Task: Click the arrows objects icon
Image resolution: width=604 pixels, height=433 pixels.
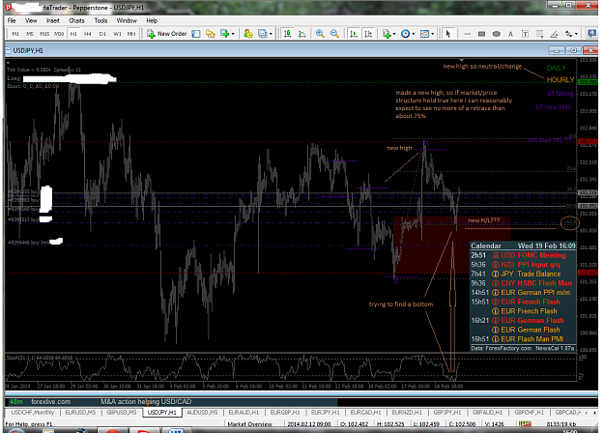Action: coord(568,34)
